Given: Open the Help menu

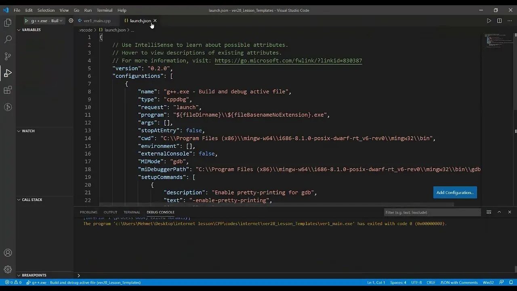Looking at the screenshot, I should point(122,10).
